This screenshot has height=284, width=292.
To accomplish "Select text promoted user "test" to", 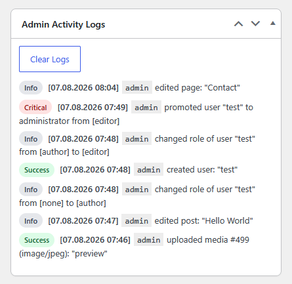I will (x=209, y=108).
